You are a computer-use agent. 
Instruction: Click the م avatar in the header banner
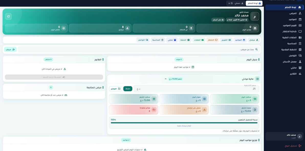point(255,16)
